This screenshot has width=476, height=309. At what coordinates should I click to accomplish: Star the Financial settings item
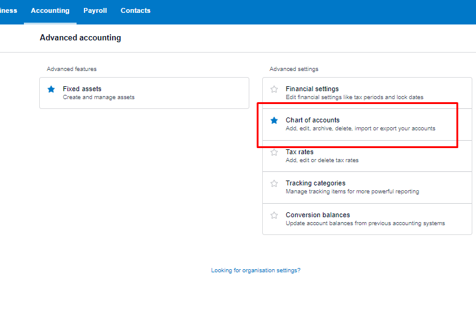pos(274,89)
